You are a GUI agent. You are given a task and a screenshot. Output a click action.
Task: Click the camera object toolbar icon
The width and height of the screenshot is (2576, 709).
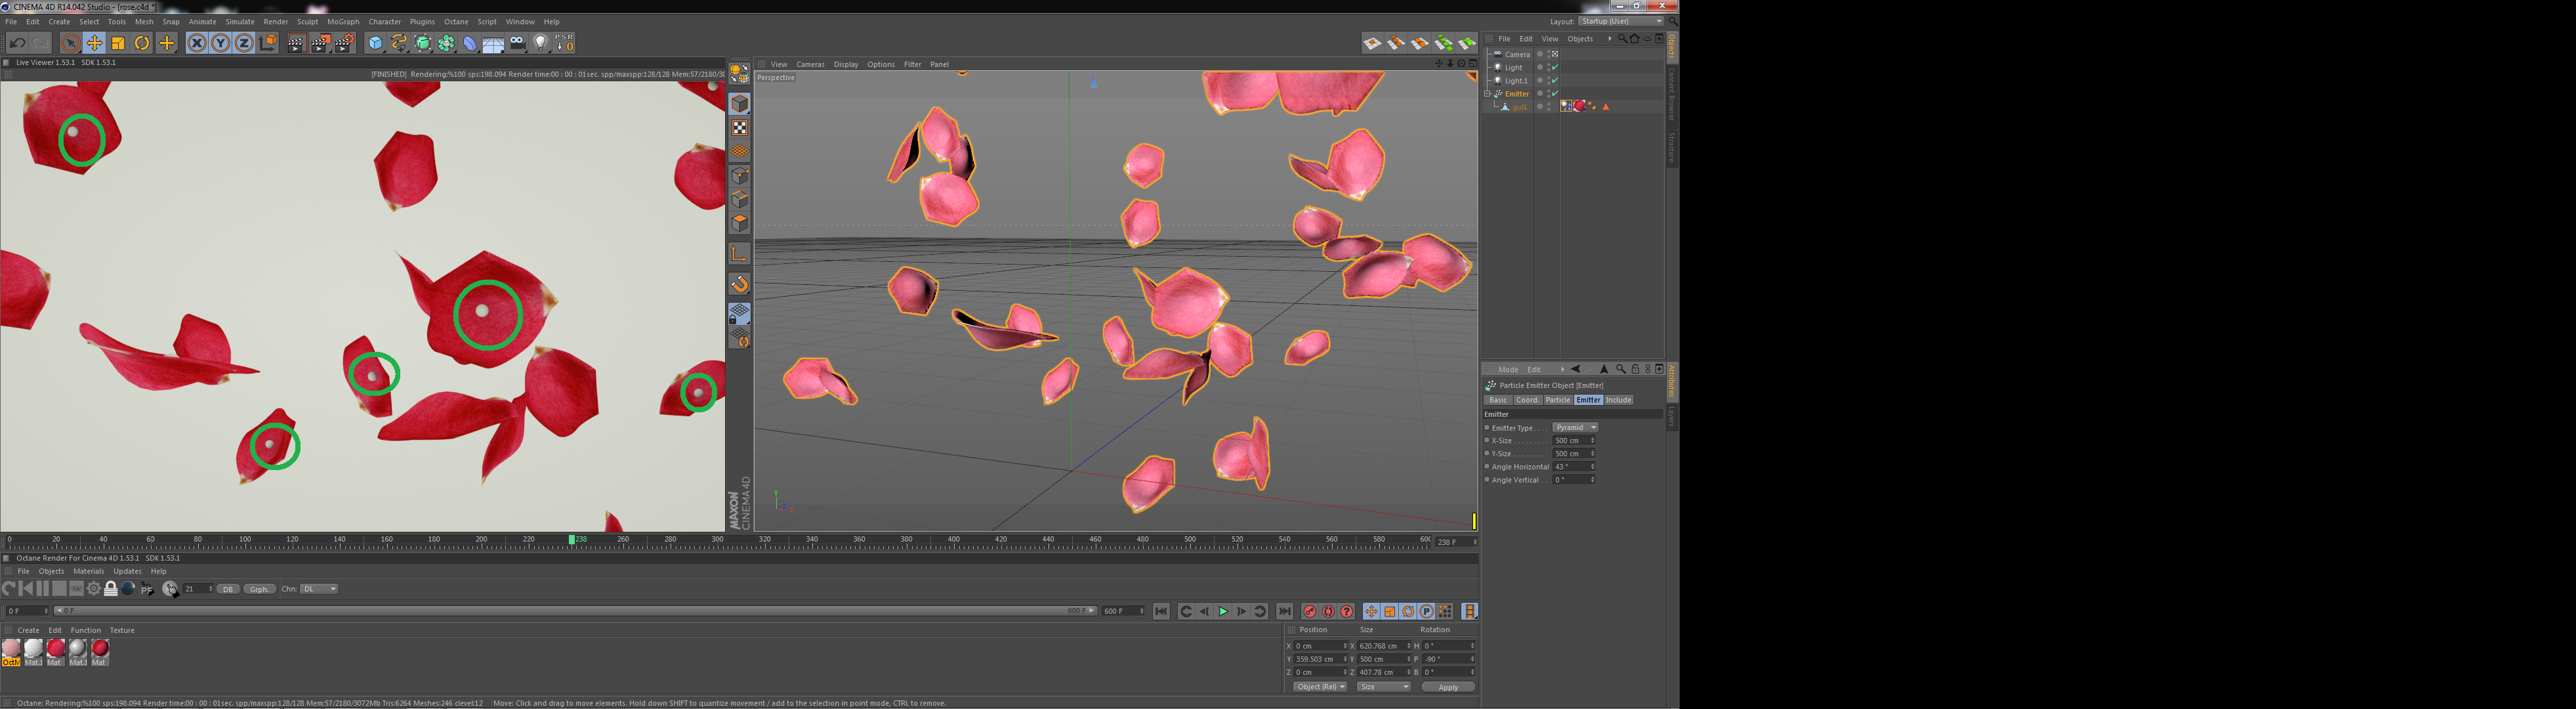(517, 43)
